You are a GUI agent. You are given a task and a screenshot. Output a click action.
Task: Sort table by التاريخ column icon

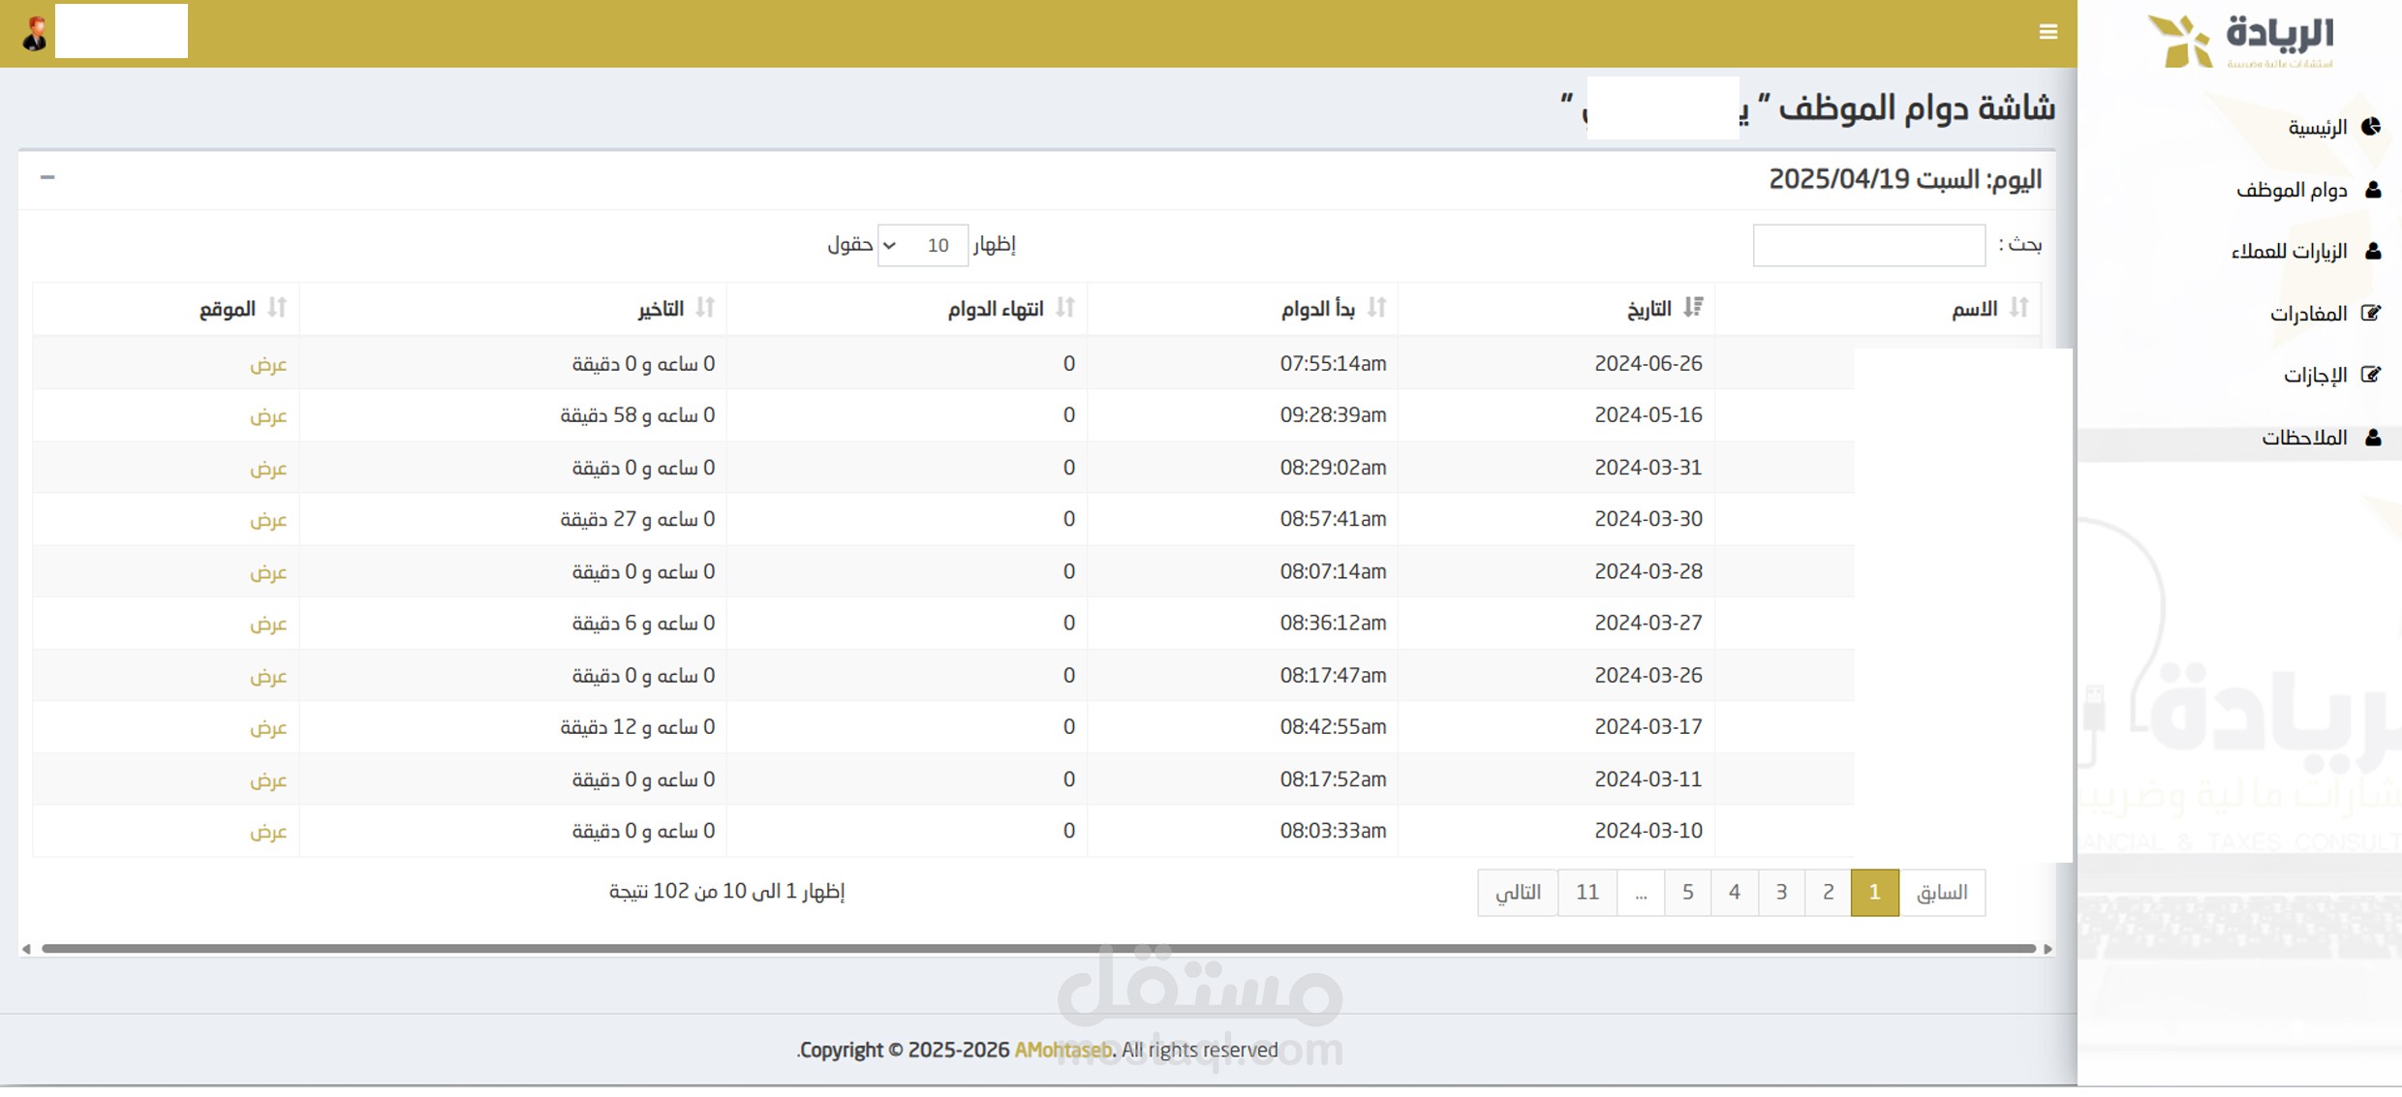point(1693,308)
